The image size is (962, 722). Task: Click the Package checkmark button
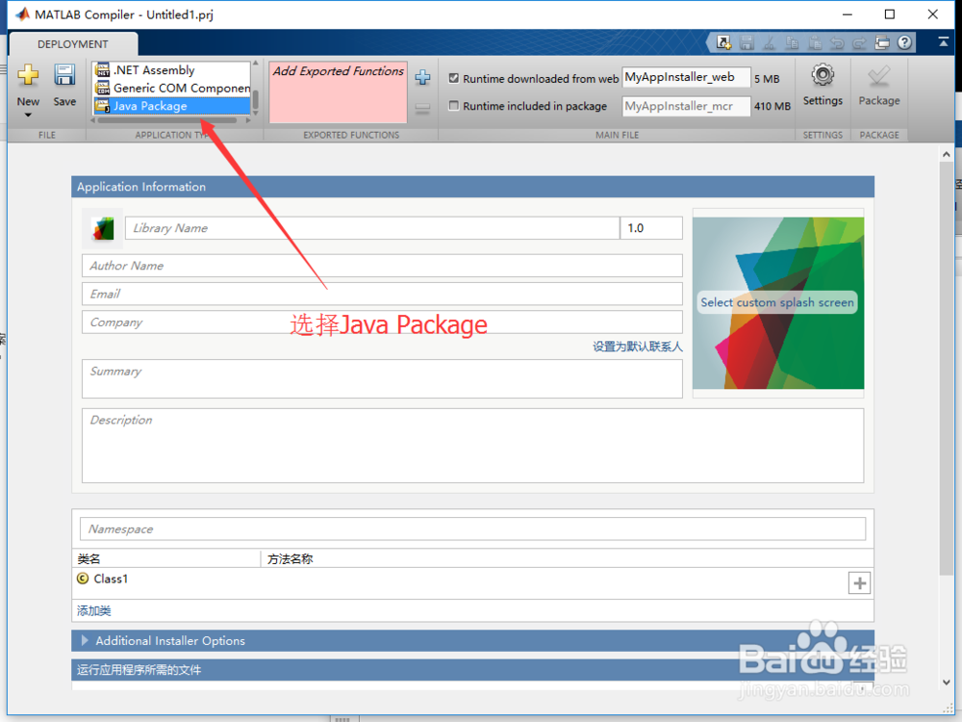[x=879, y=86]
